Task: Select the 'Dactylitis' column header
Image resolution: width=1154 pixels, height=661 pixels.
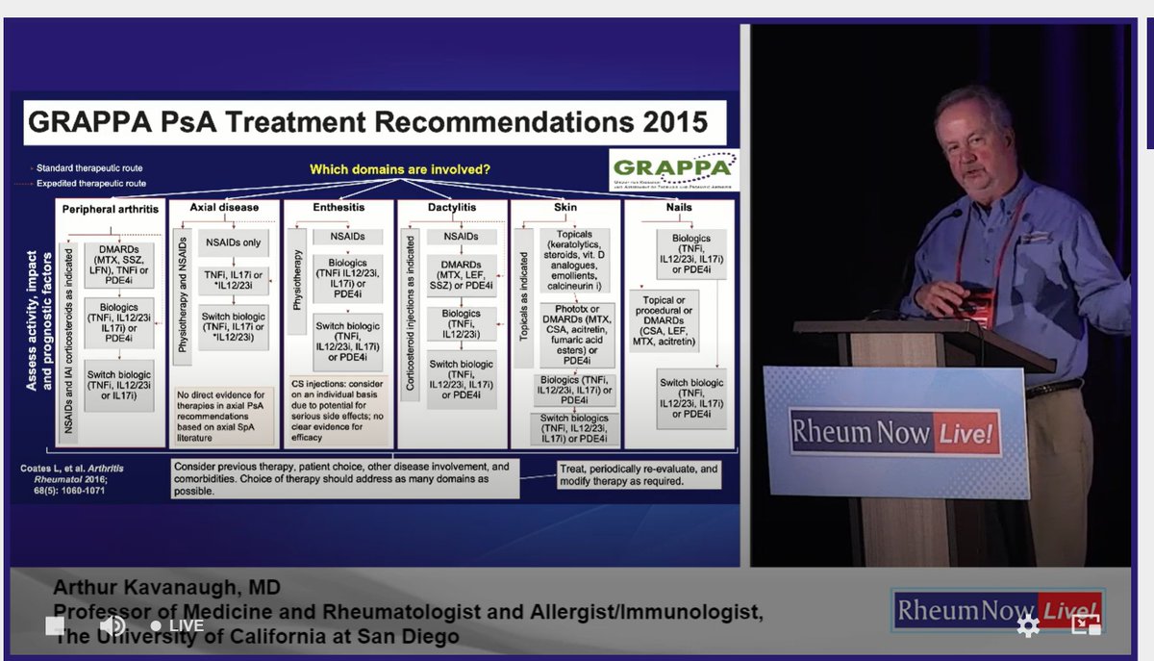Action: click(x=450, y=208)
